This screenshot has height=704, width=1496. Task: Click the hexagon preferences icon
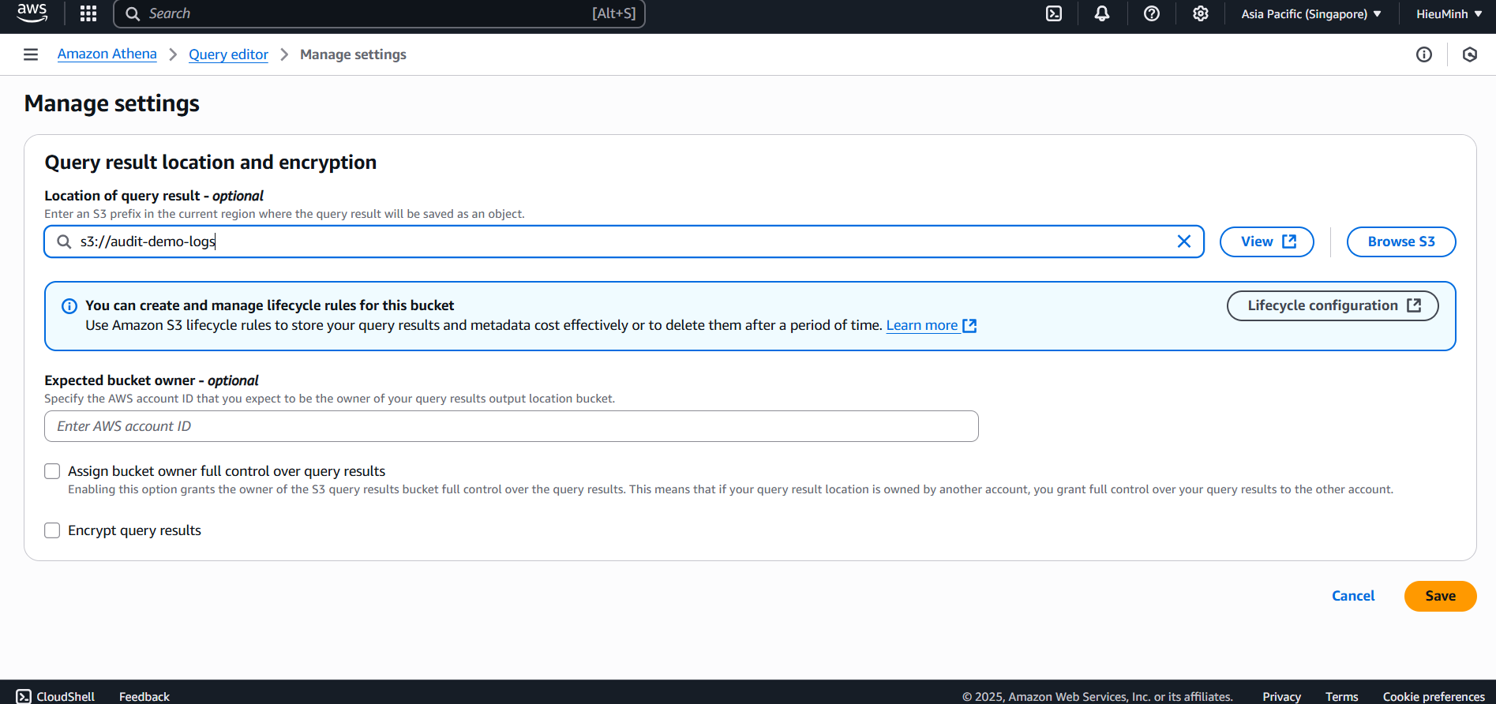[1470, 54]
